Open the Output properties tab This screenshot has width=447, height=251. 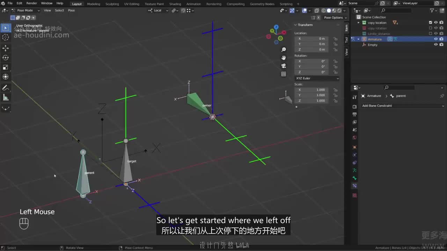[x=354, y=114]
